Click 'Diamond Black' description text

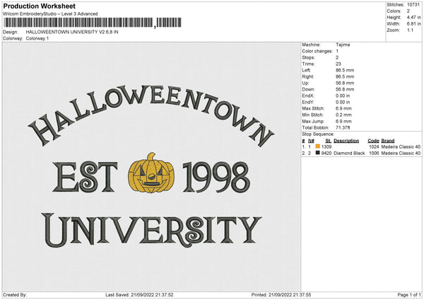pyautogui.click(x=349, y=154)
